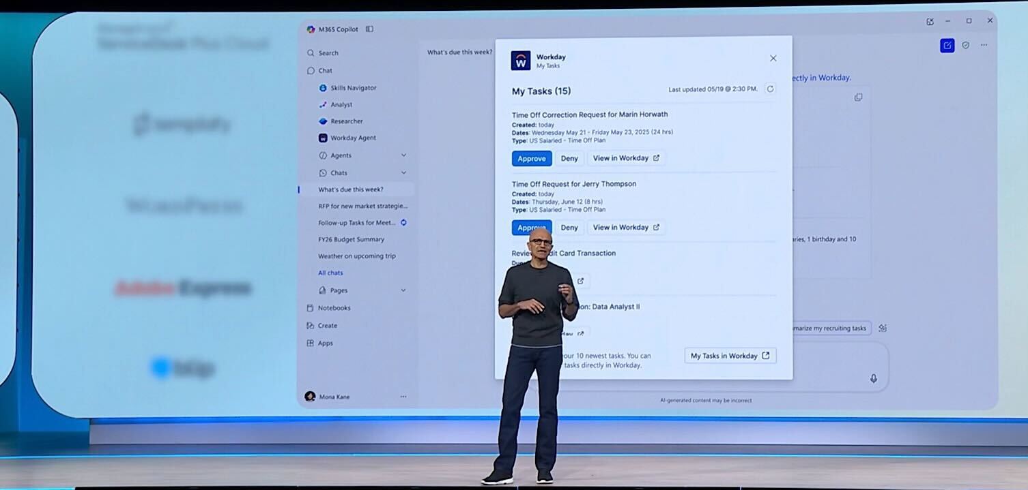
Task: Open "FY26 Budget Summary" chat
Action: 351,239
